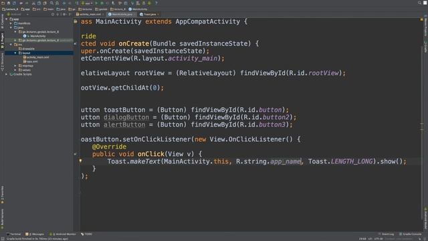The height and width of the screenshot is (241, 428).
Task: Expand the values folder node
Action: tap(15, 70)
